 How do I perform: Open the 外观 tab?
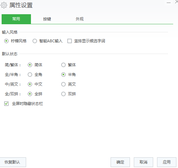80,19
